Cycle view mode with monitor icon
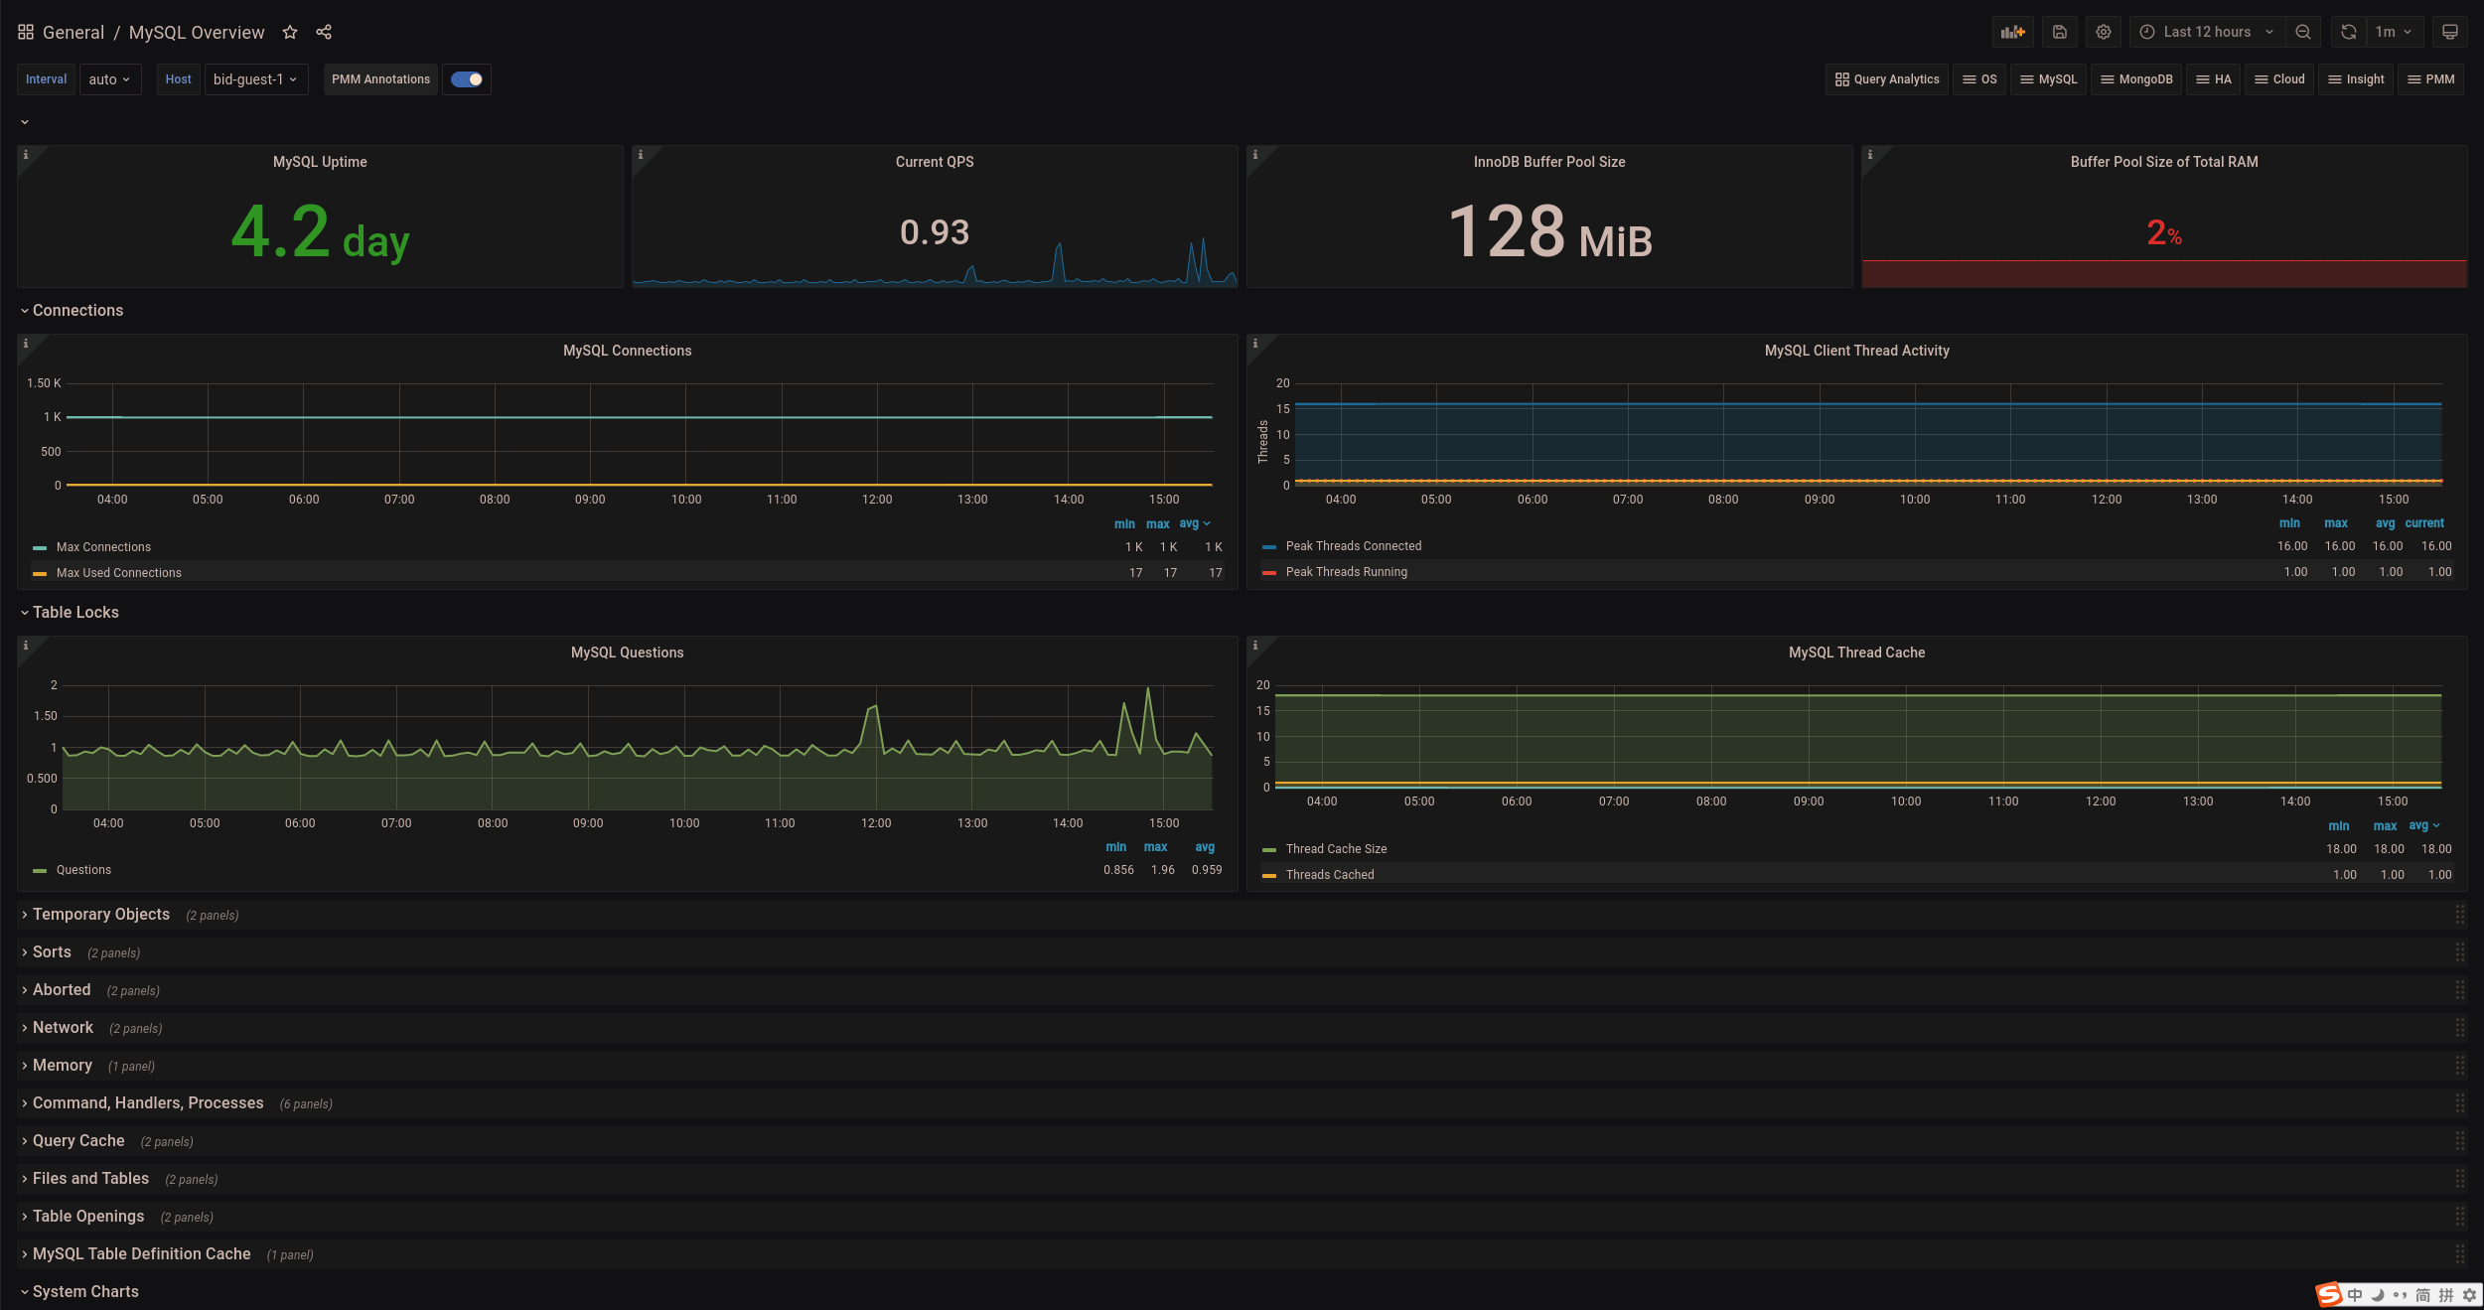Viewport: 2484px width, 1310px height. [x=2450, y=32]
